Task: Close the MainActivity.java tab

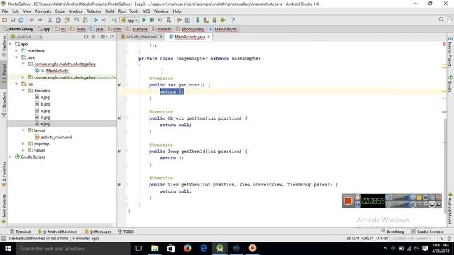Action: point(209,37)
